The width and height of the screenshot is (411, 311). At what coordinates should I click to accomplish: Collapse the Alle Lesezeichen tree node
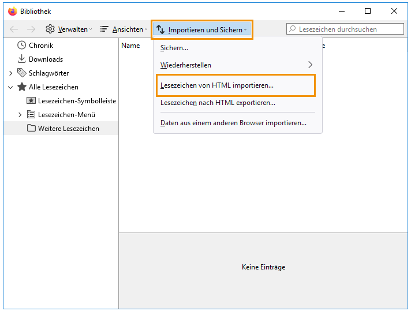coord(10,87)
